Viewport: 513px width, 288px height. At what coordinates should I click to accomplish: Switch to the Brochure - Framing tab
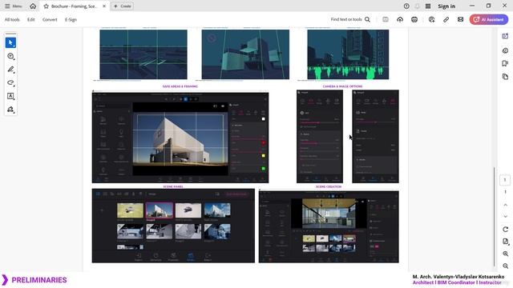(x=75, y=6)
